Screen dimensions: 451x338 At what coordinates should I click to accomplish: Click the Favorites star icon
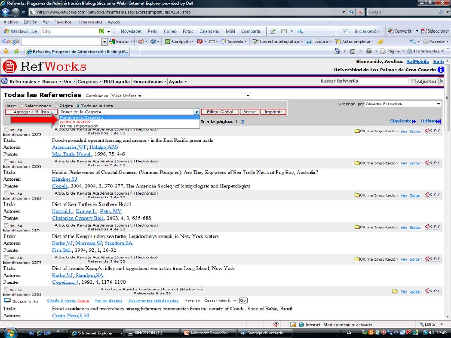(5, 51)
